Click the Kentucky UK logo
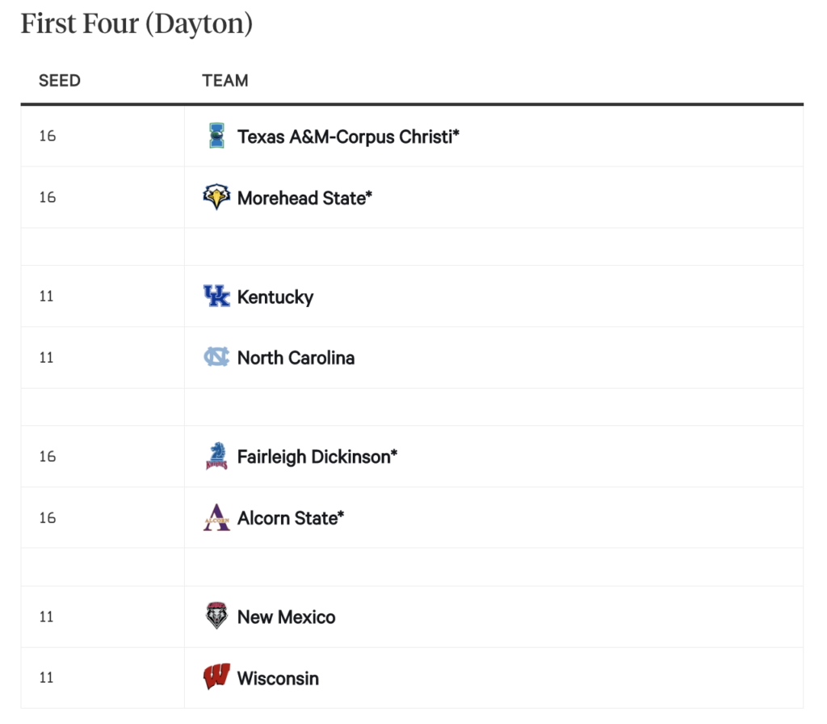 click(x=216, y=296)
